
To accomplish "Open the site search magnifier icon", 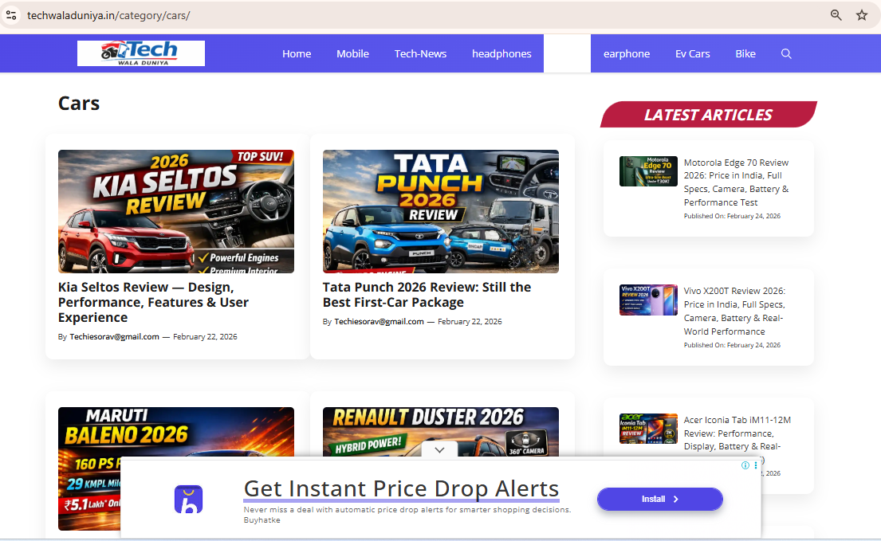I will (786, 54).
